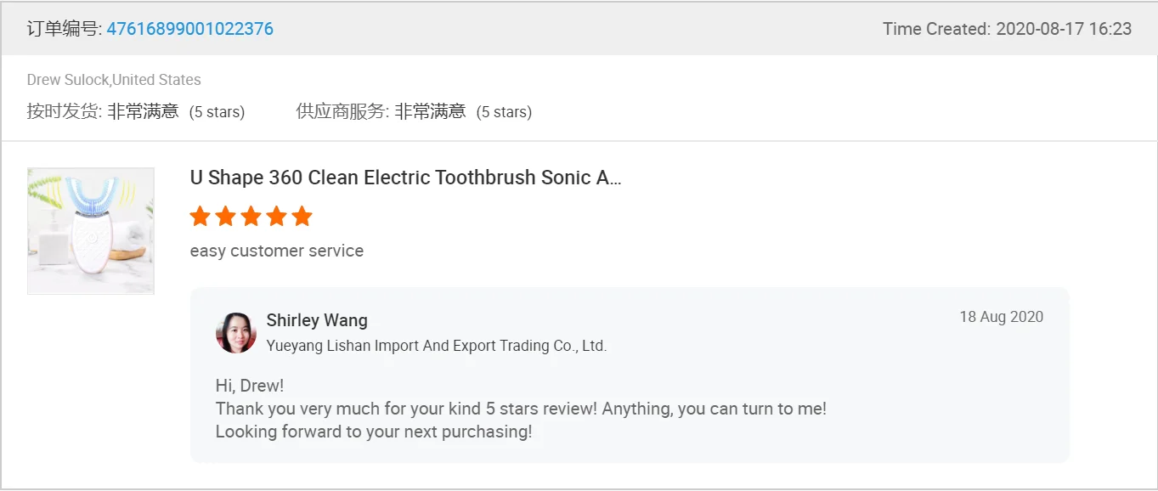
Task: Click the 供应商服务 rating label
Action: tap(342, 111)
